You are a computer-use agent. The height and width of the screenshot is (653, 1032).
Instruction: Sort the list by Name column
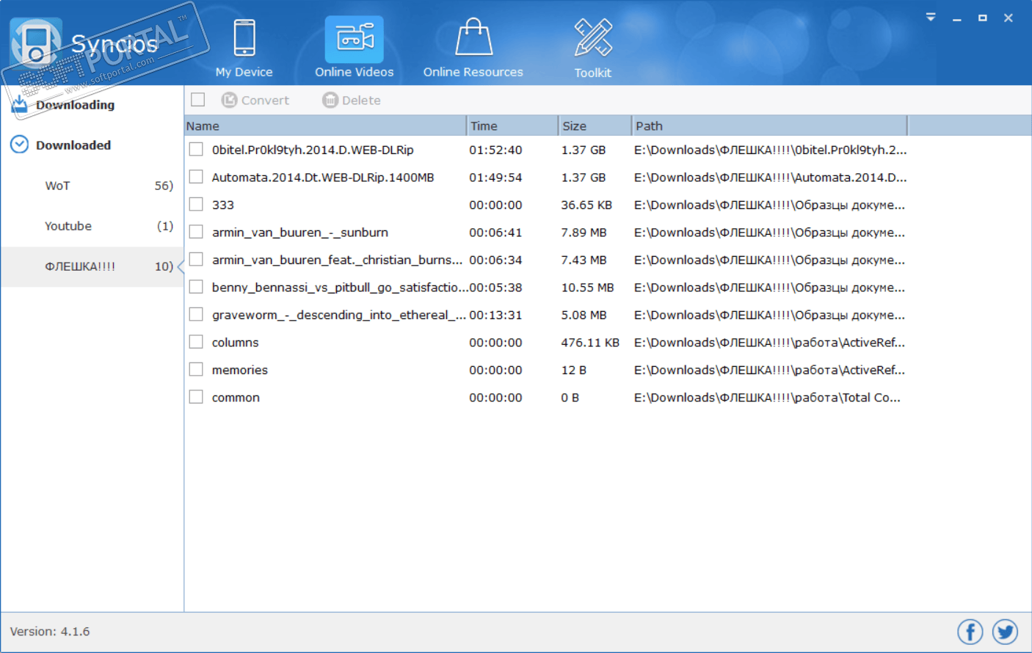point(325,126)
